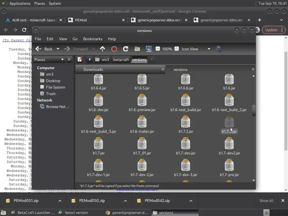This screenshot has height=216, width=288.
Task: Open the Bookmarks menu
Action: [x=93, y=39]
